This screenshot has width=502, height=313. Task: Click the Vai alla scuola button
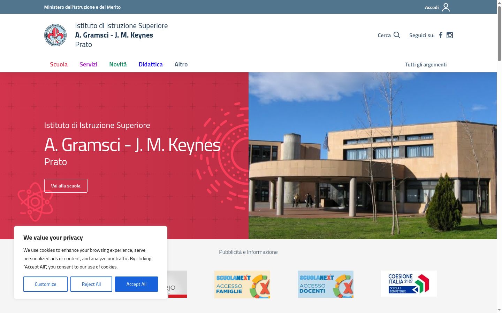coord(66,186)
